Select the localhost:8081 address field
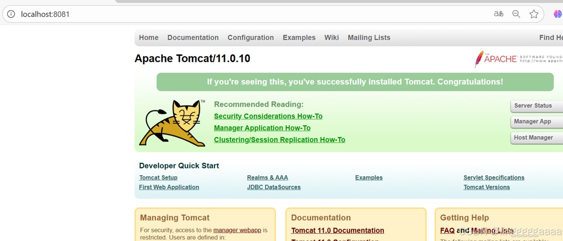563x241 pixels. pos(251,15)
